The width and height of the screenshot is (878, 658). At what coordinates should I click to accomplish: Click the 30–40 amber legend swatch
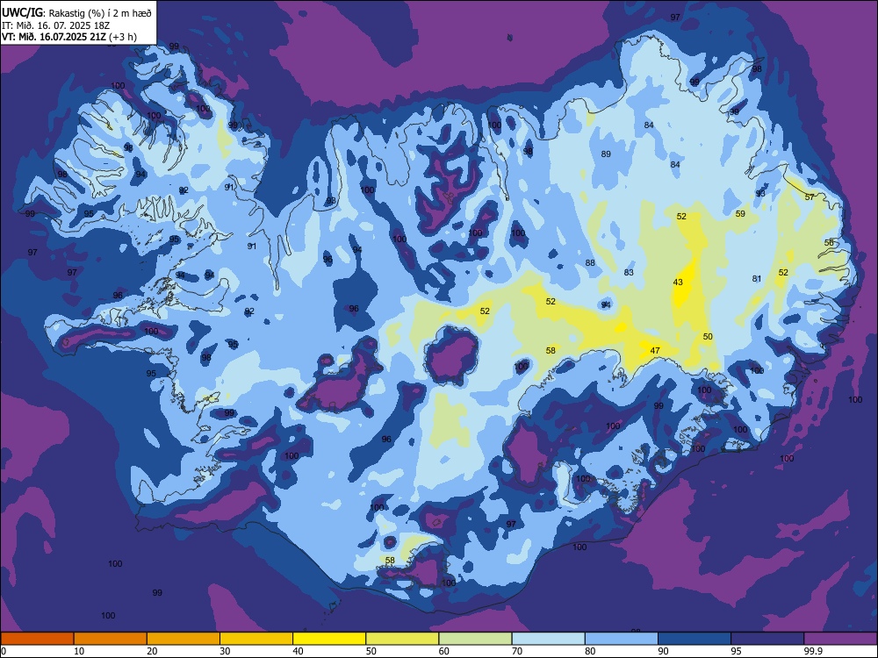click(x=256, y=639)
